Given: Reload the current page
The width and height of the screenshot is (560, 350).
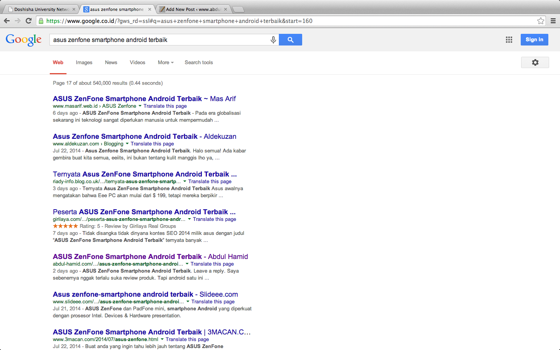Looking at the screenshot, I should [28, 21].
